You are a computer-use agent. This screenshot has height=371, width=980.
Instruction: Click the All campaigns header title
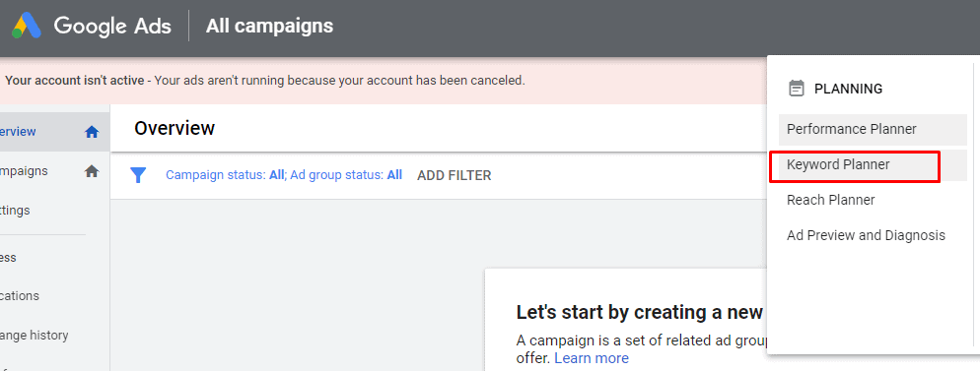[x=269, y=26]
